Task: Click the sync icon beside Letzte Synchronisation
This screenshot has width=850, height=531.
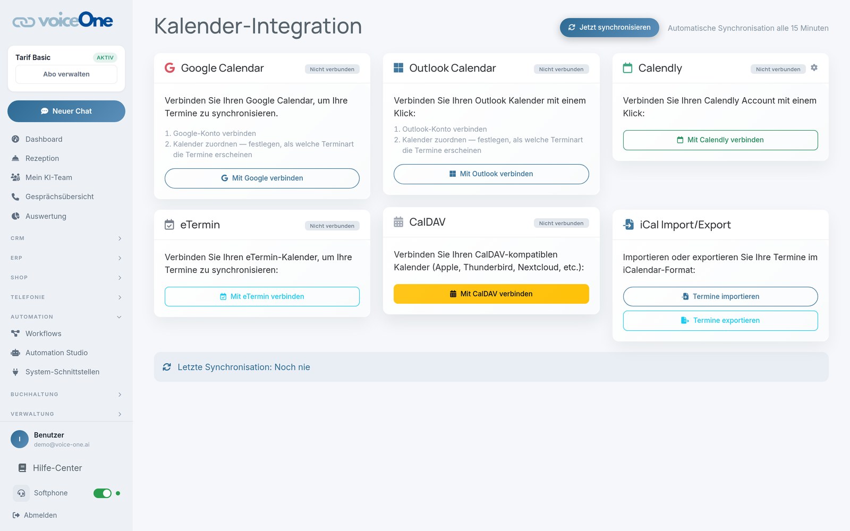Action: (167, 367)
